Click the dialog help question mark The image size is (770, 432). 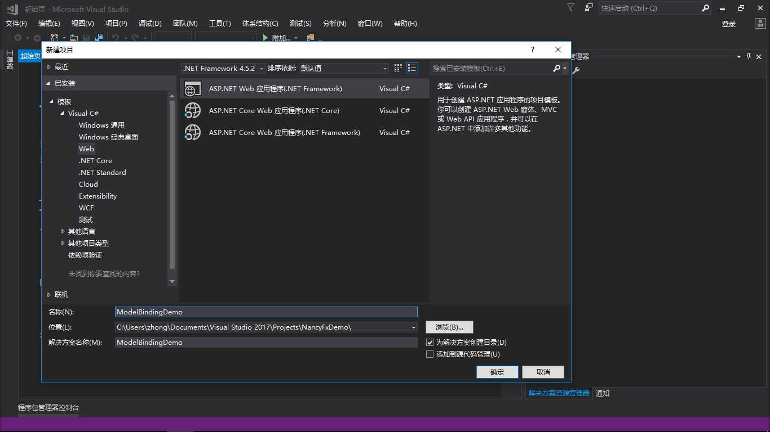click(x=533, y=49)
